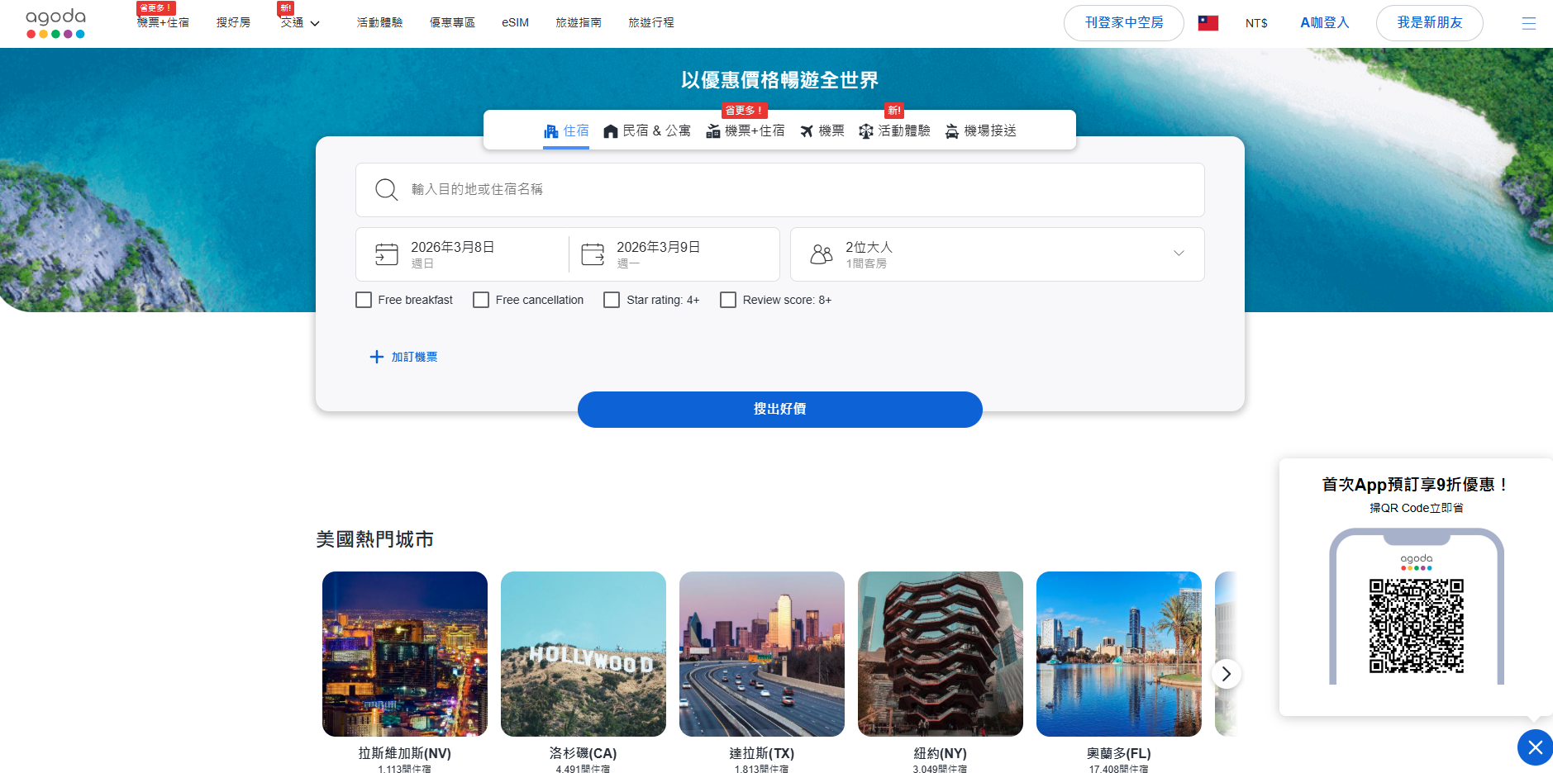Screen dimensions: 1553x773
Task: Check the Star rating: 4+ filter
Action: [x=612, y=300]
